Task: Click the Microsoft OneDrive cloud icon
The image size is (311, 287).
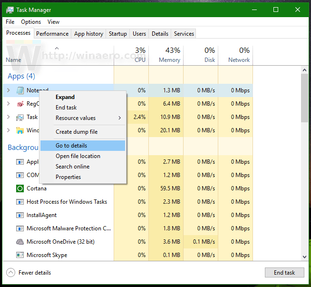Action: (x=20, y=242)
